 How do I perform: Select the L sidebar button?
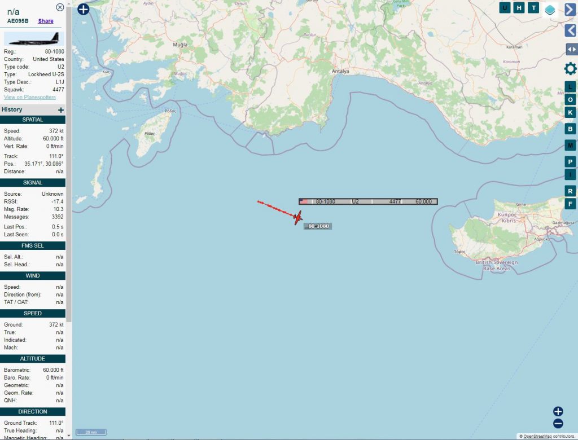point(570,87)
